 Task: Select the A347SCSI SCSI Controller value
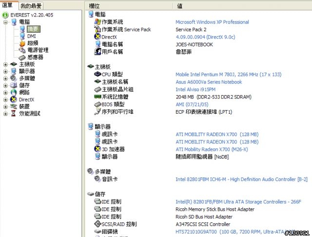[203, 224]
